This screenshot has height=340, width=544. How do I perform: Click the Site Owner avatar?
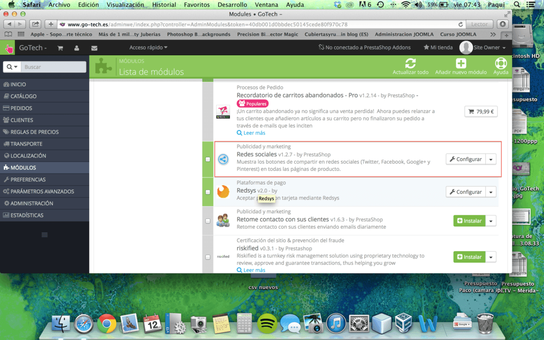[465, 47]
